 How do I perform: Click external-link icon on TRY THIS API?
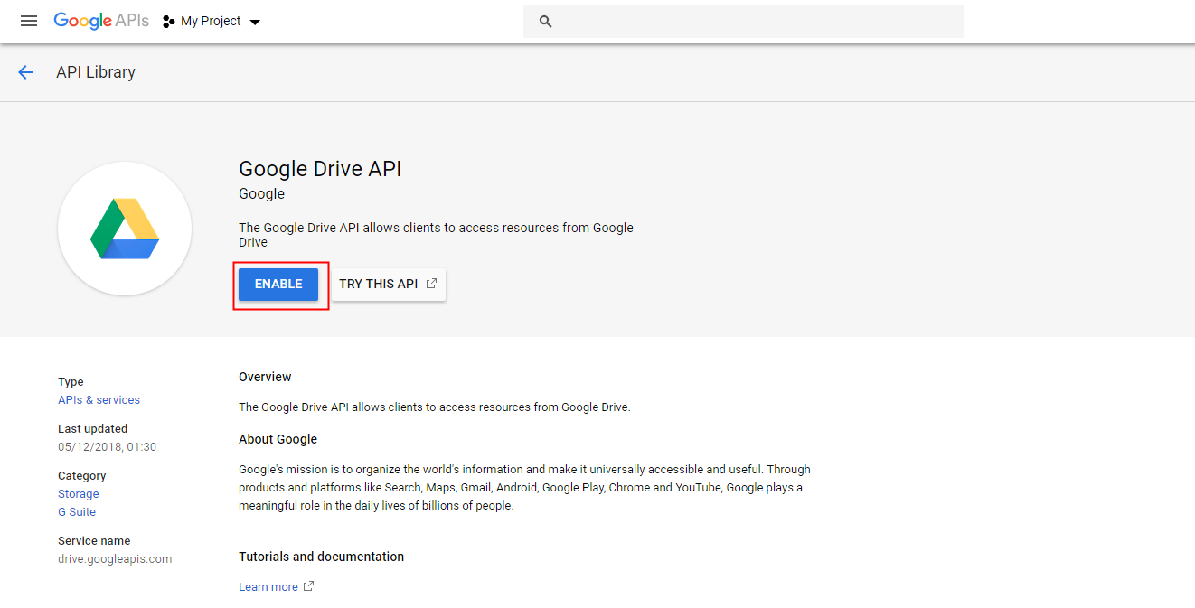431,284
